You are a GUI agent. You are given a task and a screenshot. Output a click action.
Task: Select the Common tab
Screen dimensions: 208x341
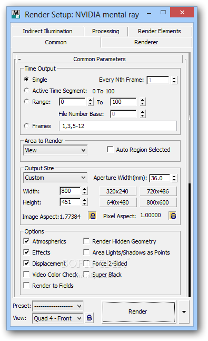pyautogui.click(x=56, y=42)
